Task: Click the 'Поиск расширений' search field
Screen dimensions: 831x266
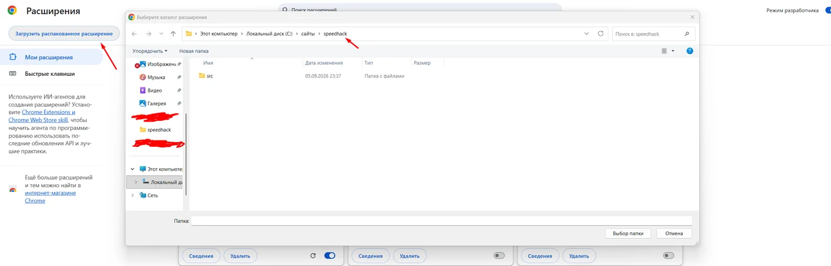Action: [x=420, y=9]
